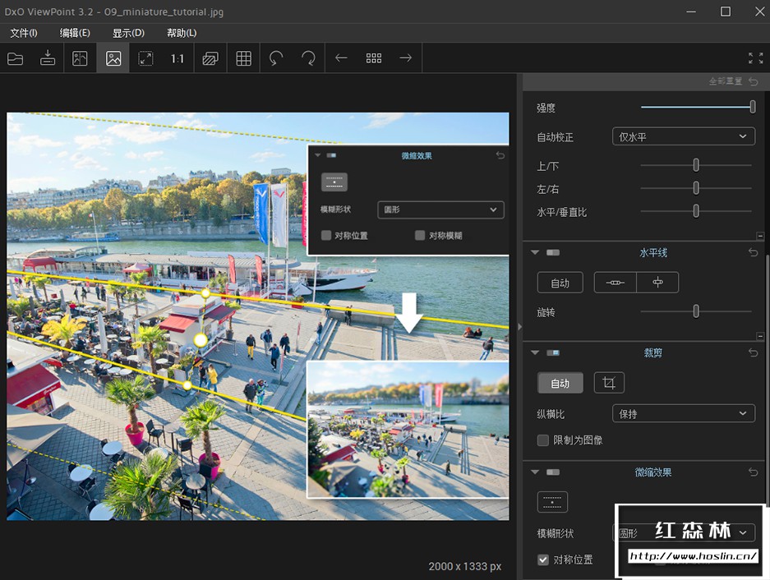Open the 自动校正 dropdown showing 仅水平
Viewport: 770px width, 580px height.
tap(683, 136)
